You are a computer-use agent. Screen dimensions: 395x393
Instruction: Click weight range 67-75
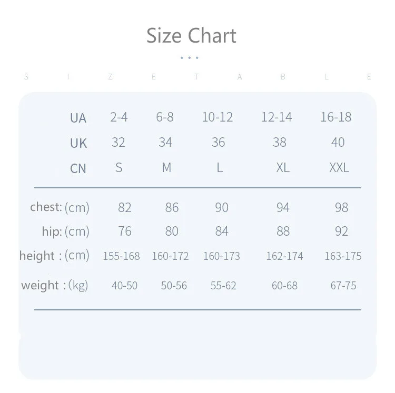point(343,286)
